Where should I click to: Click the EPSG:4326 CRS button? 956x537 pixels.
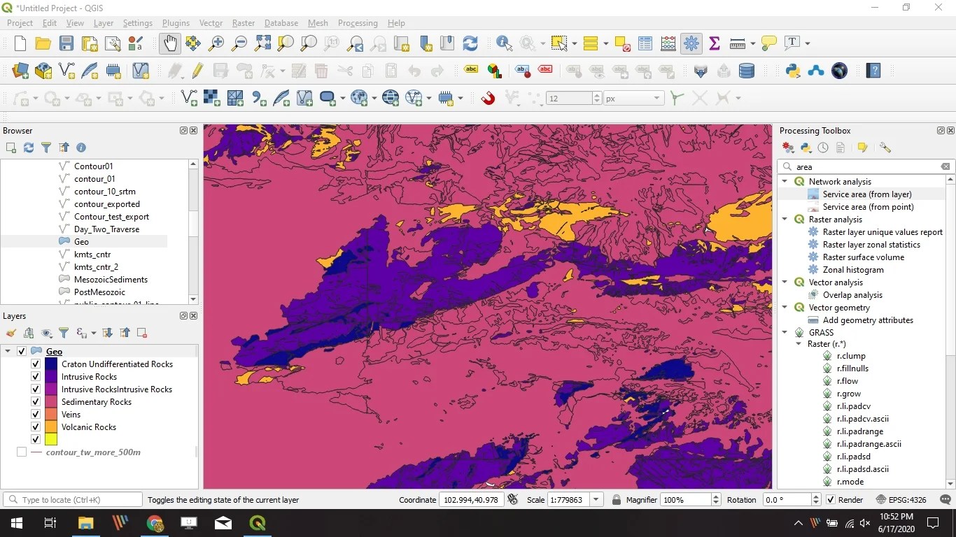(901, 500)
